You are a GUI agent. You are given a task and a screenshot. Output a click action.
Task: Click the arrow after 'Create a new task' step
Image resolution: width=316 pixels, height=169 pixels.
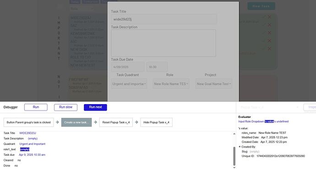click(x=95, y=122)
